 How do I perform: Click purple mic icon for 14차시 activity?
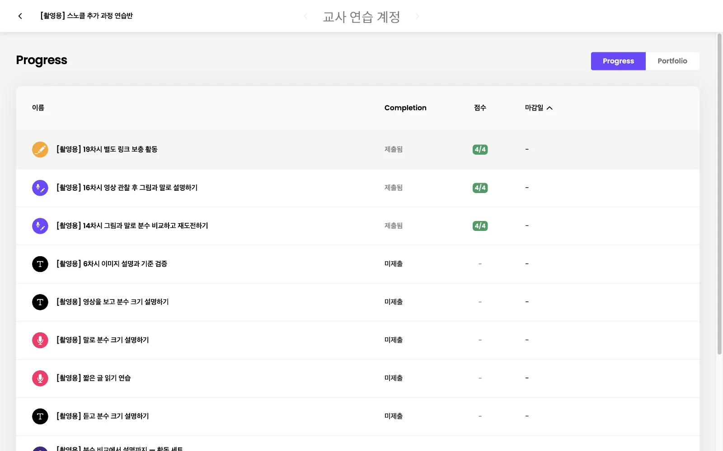(x=40, y=225)
